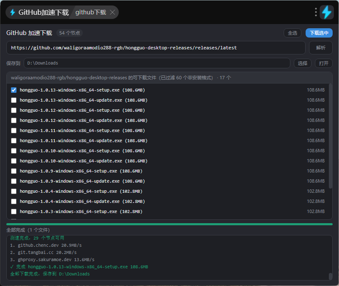The height and width of the screenshot is (286, 339).
Task: Check hongguo-1.0.4 update.exe checkbox
Action: point(14,202)
